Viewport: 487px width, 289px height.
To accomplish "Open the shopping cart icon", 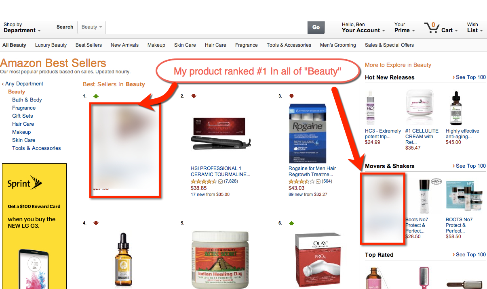I will click(x=432, y=28).
